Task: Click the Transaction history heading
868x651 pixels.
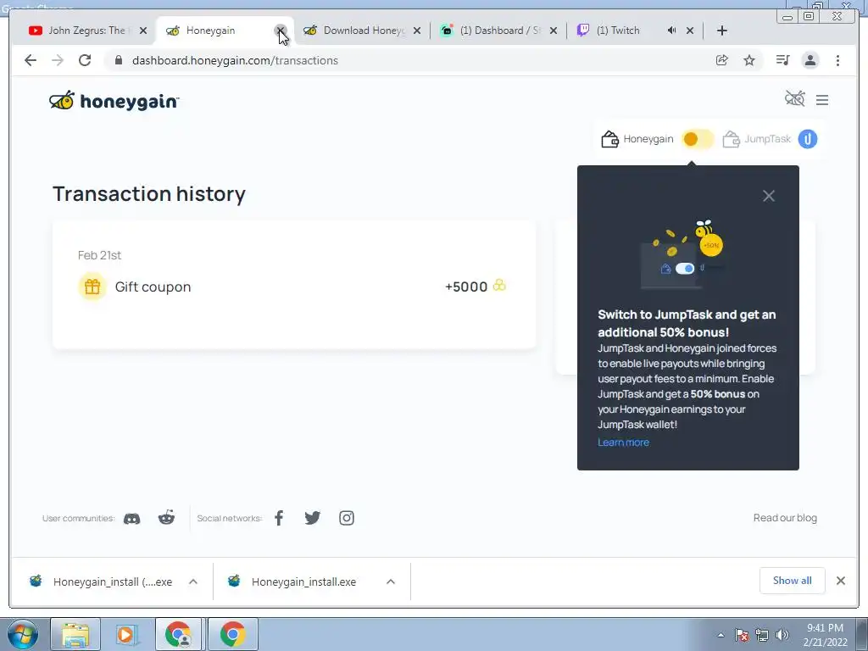Action: coord(149,194)
